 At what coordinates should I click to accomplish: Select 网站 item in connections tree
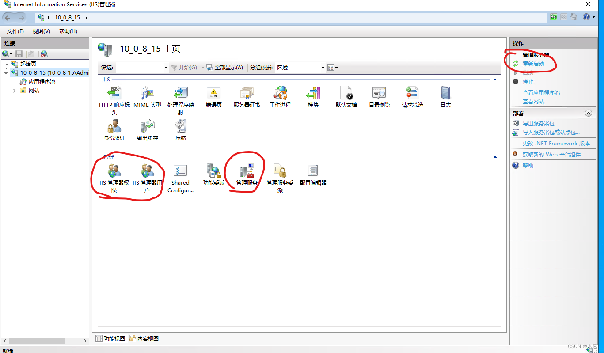click(x=34, y=91)
